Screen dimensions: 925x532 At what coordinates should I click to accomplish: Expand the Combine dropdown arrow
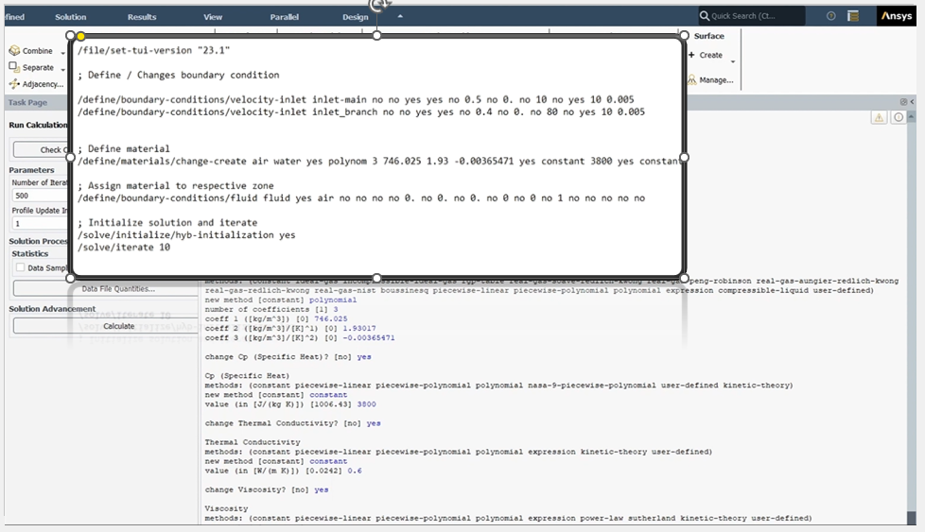(62, 53)
